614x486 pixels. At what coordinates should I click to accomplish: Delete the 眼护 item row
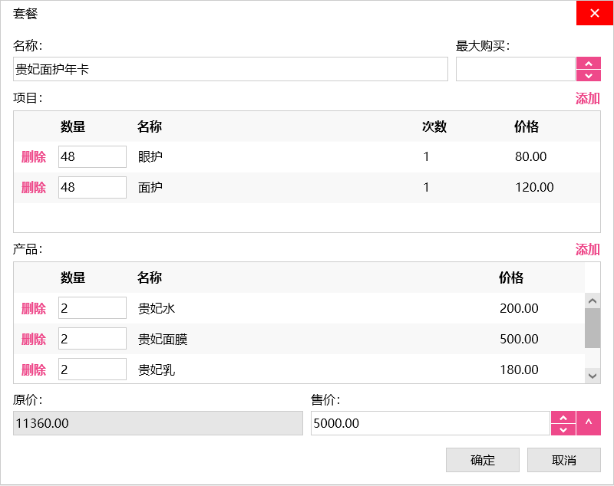34,157
